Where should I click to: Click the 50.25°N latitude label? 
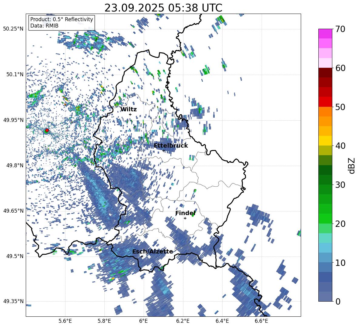pyautogui.click(x=13, y=29)
